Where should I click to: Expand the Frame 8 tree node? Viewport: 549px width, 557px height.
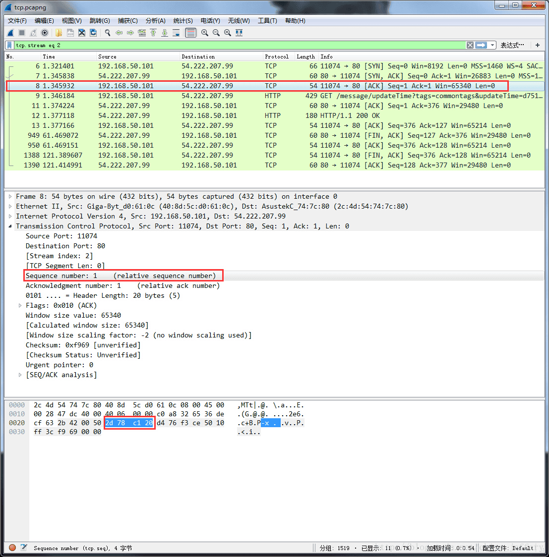coord(10,197)
